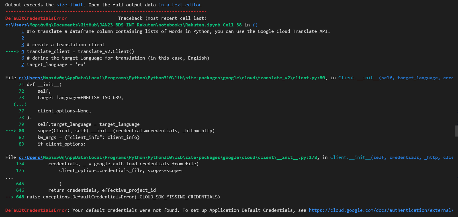Screen dimensions: 458x217
Task: Click 'Traceback (most recent call last)' text
Action: click(x=162, y=18)
